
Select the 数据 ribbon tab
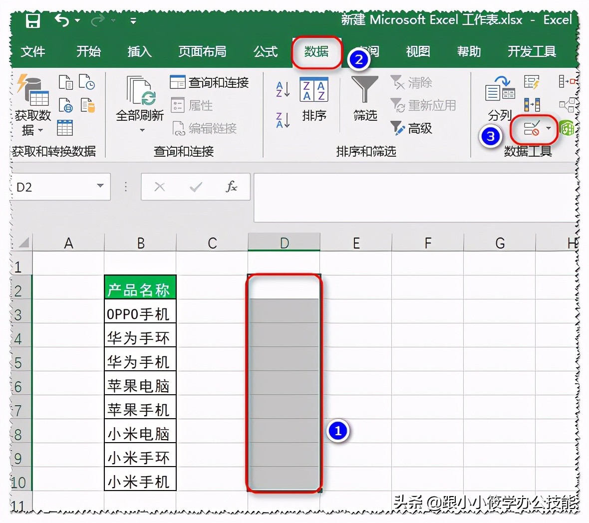pyautogui.click(x=316, y=51)
